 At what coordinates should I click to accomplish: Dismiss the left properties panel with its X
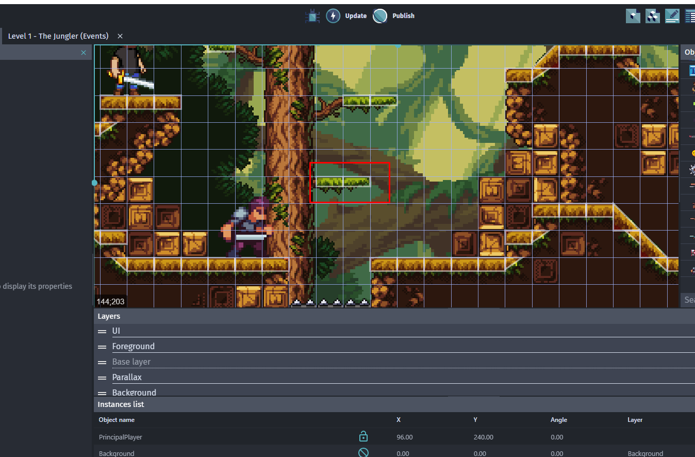[83, 52]
